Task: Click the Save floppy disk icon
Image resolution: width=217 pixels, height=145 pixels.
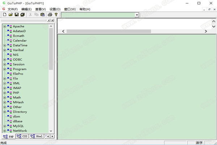Action: click(x=17, y=14)
